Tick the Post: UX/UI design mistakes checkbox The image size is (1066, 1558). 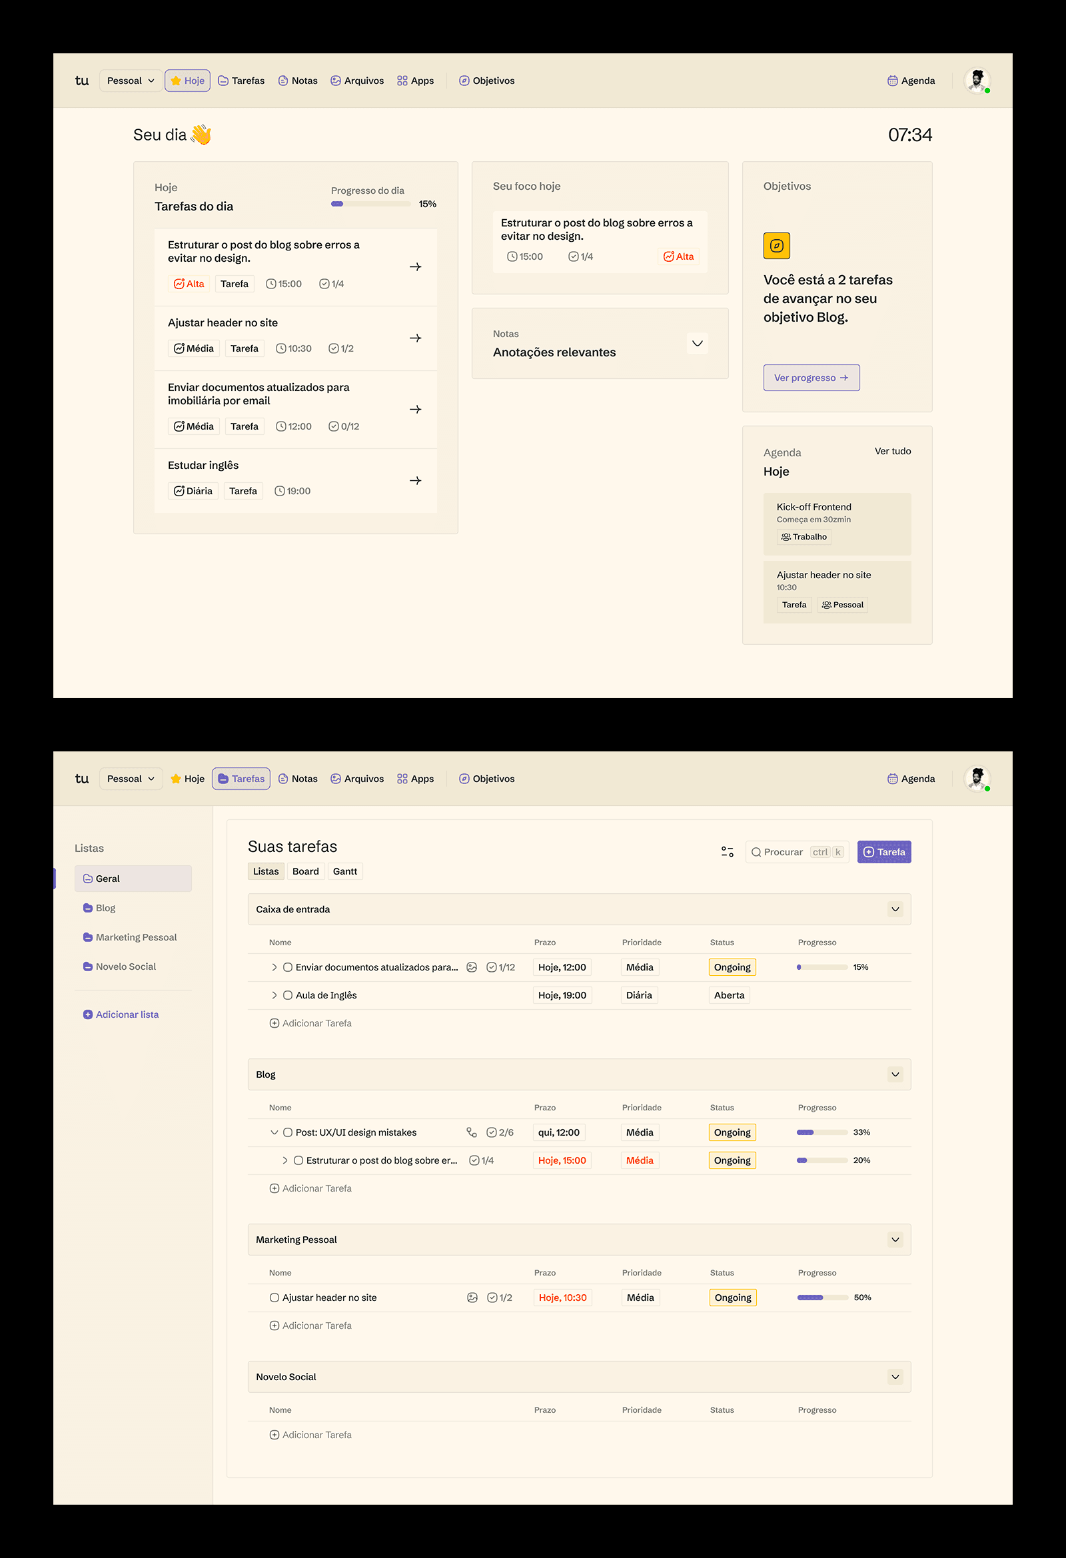pyautogui.click(x=288, y=1132)
